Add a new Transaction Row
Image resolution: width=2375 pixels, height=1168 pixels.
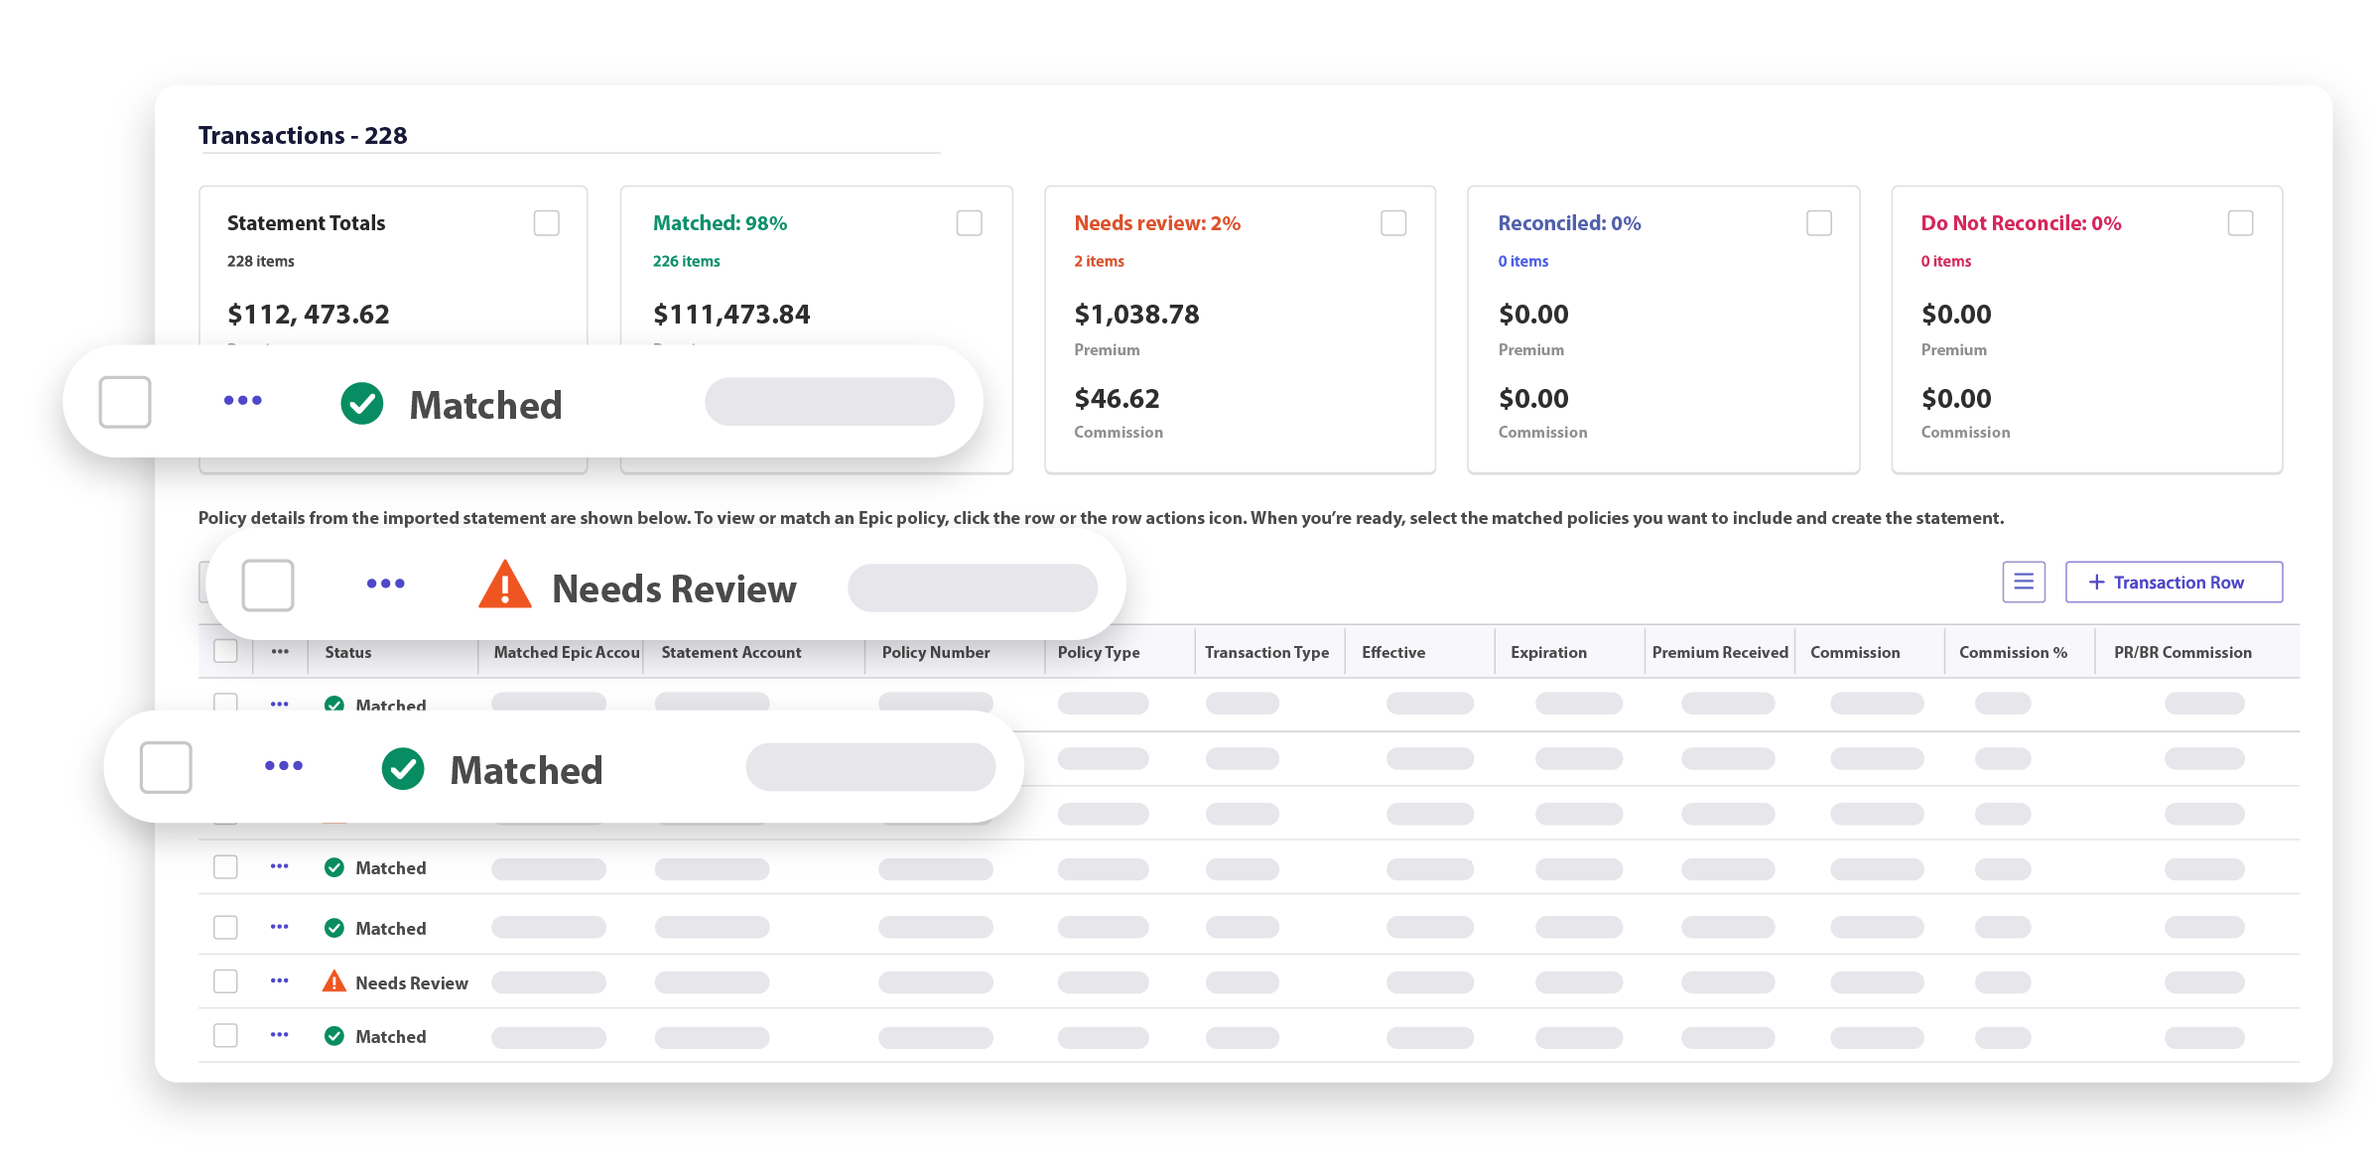[2173, 582]
